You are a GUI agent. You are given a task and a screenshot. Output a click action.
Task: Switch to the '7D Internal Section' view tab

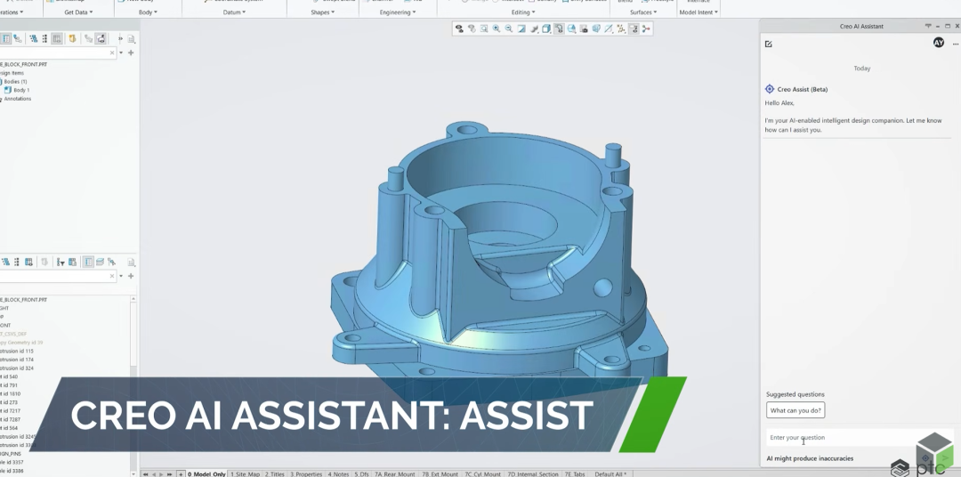533,474
